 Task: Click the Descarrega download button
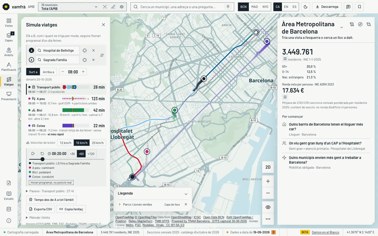tap(327, 7)
